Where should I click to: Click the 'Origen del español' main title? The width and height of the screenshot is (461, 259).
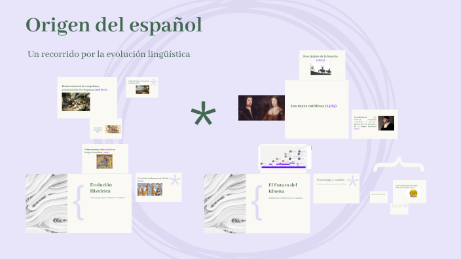pyautogui.click(x=114, y=26)
